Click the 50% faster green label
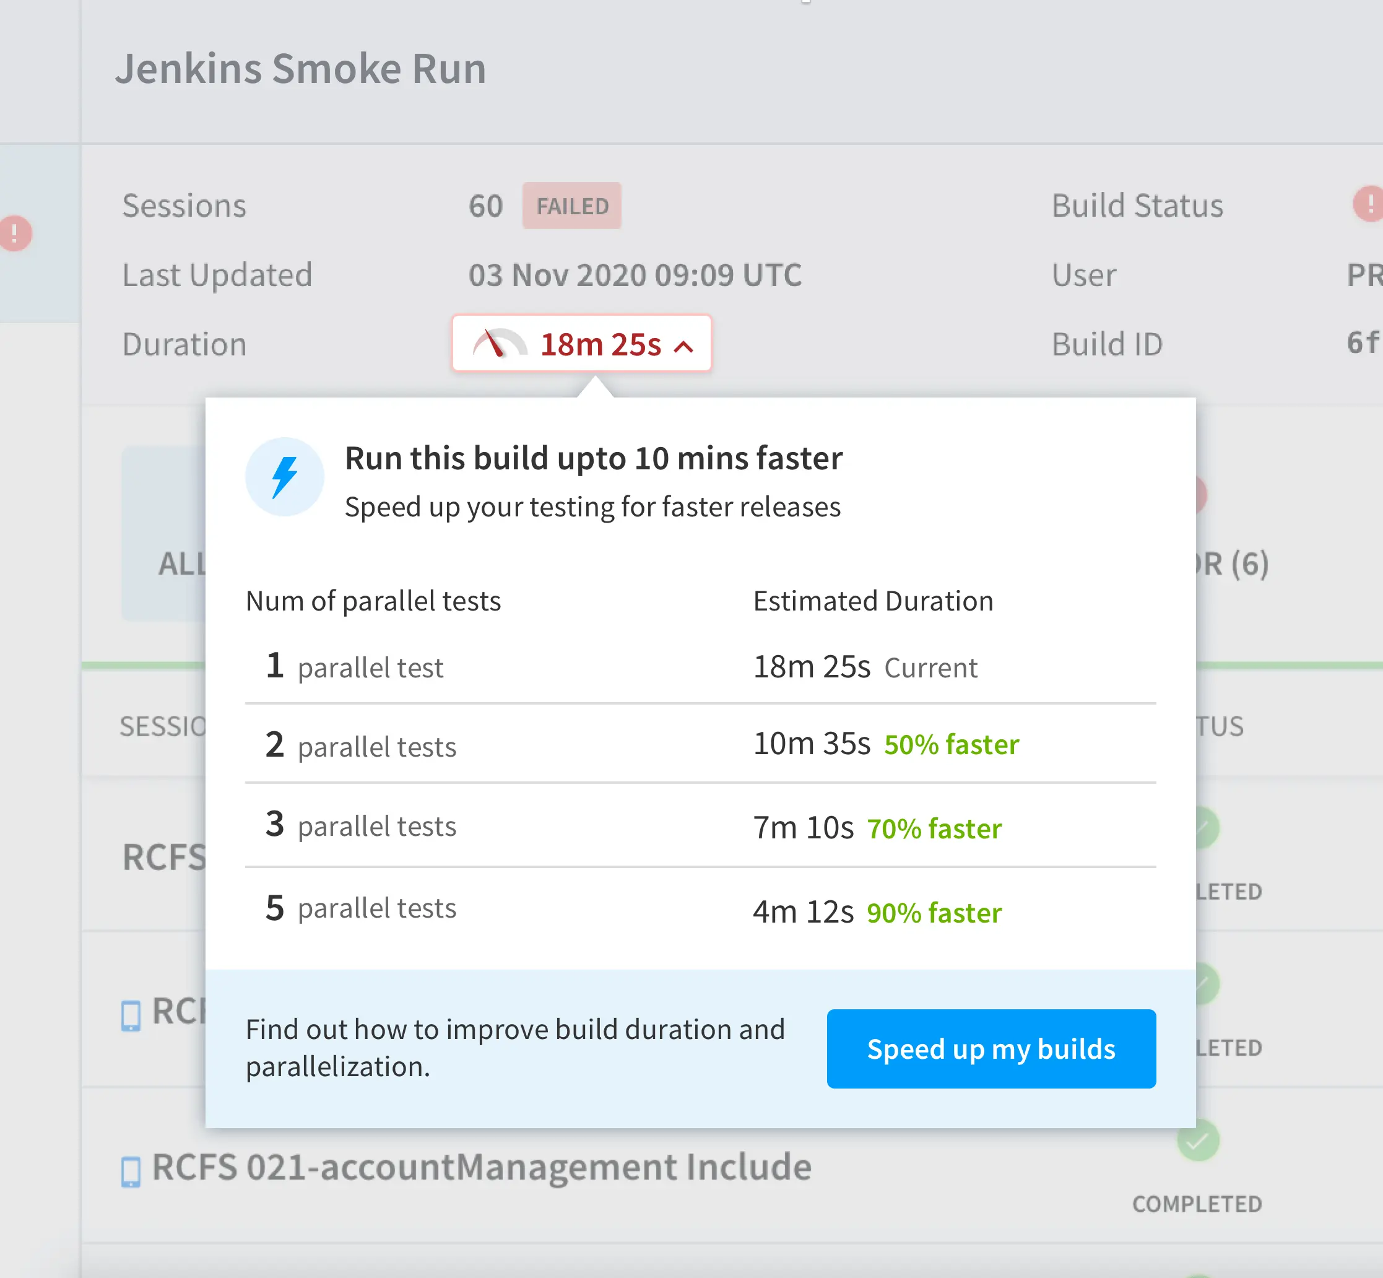1383x1278 pixels. (952, 745)
